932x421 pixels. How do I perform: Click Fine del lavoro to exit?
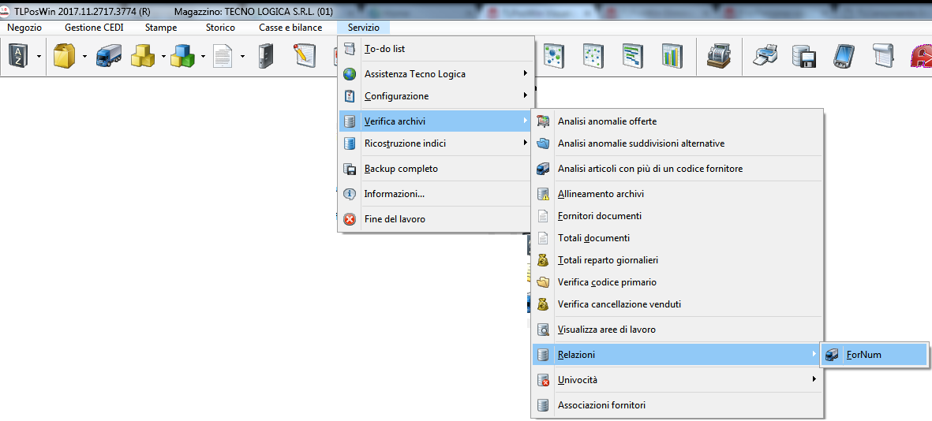pos(395,219)
